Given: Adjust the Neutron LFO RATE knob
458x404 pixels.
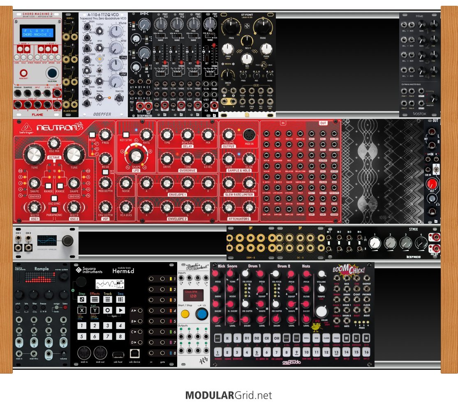Looking at the screenshot, I should pyautogui.click(x=146, y=135).
